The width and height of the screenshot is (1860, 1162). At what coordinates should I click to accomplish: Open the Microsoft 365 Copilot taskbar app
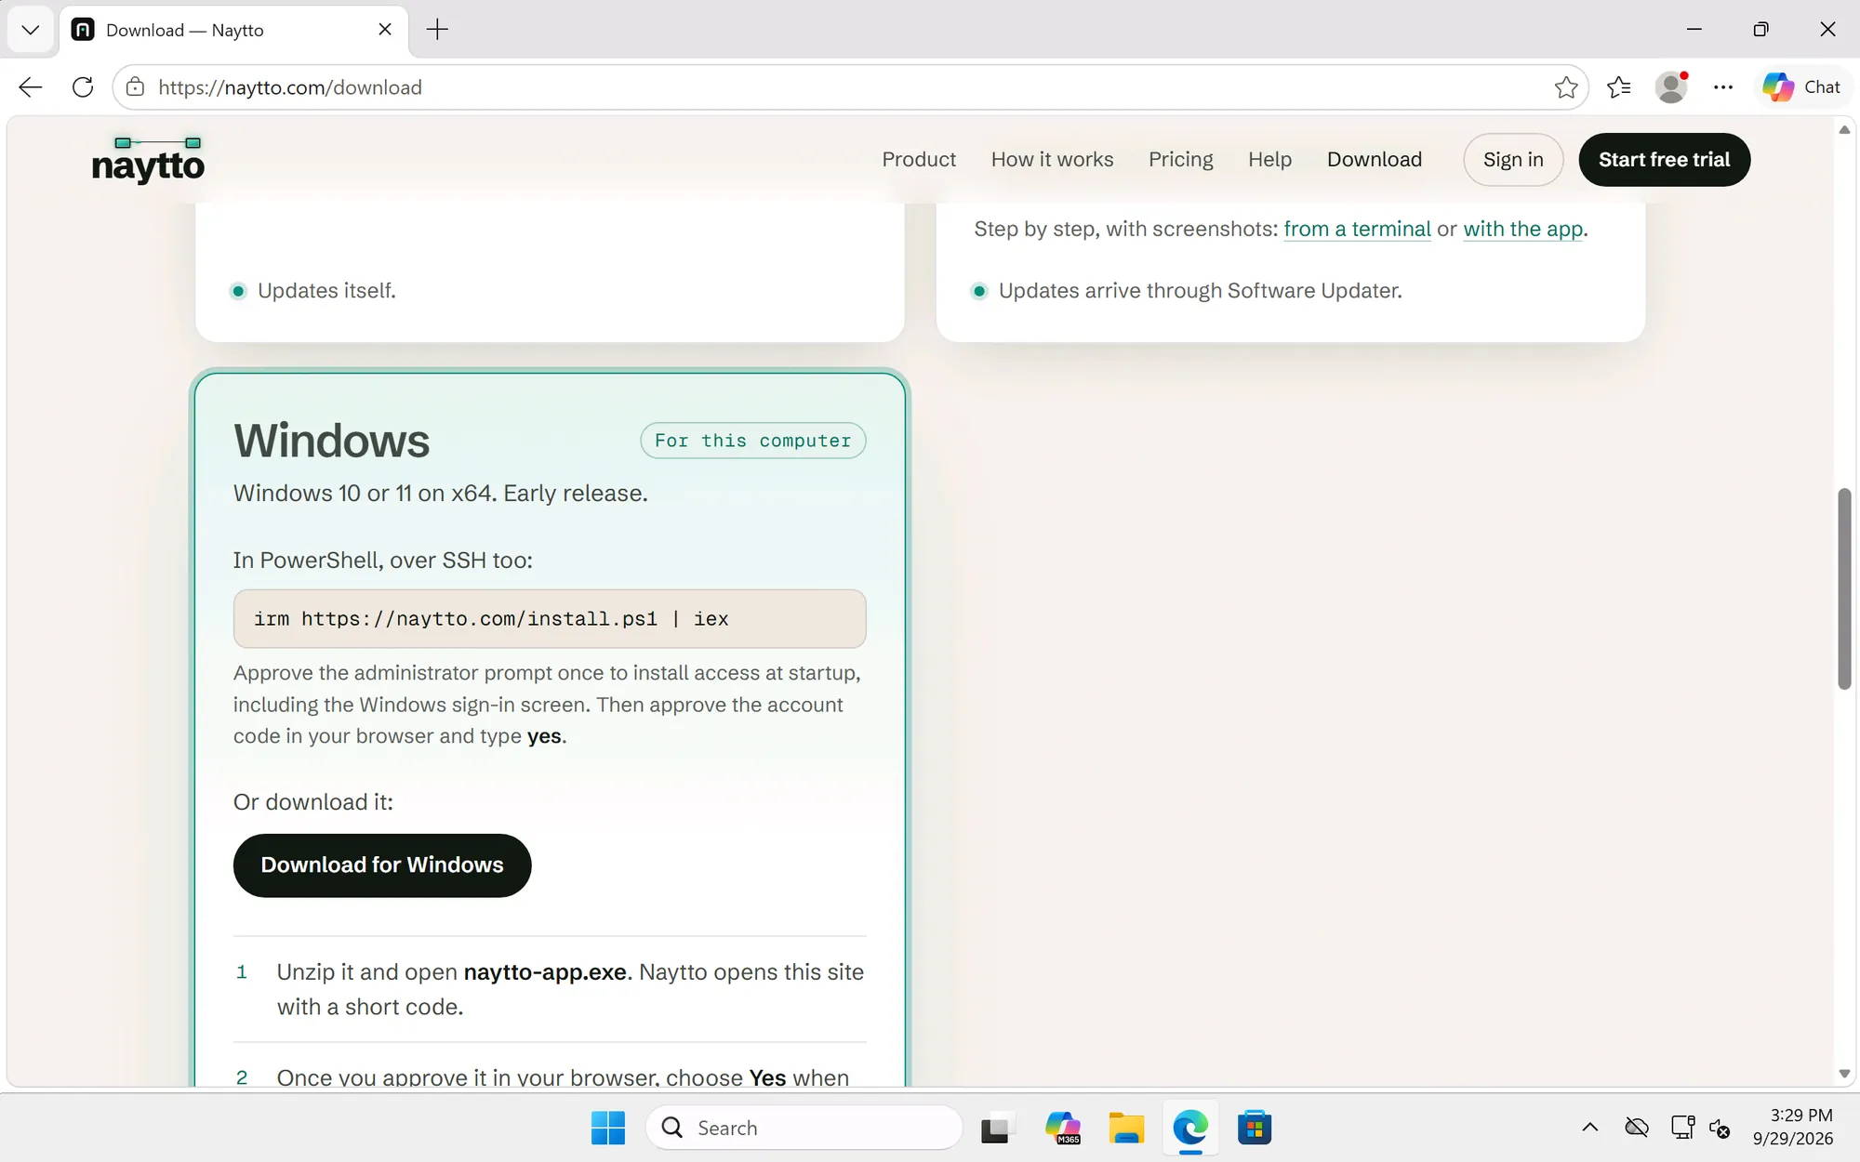pyautogui.click(x=1062, y=1129)
